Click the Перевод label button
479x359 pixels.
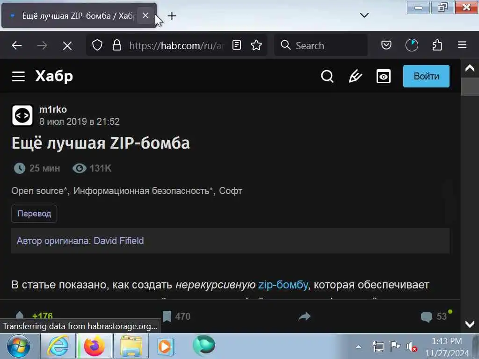click(34, 213)
